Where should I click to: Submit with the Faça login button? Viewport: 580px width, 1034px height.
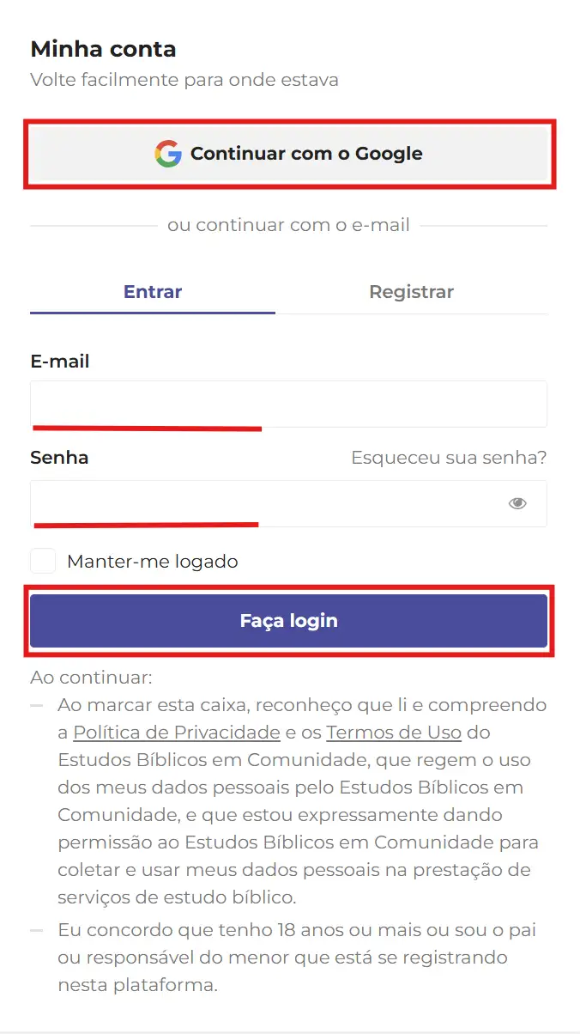tap(288, 621)
